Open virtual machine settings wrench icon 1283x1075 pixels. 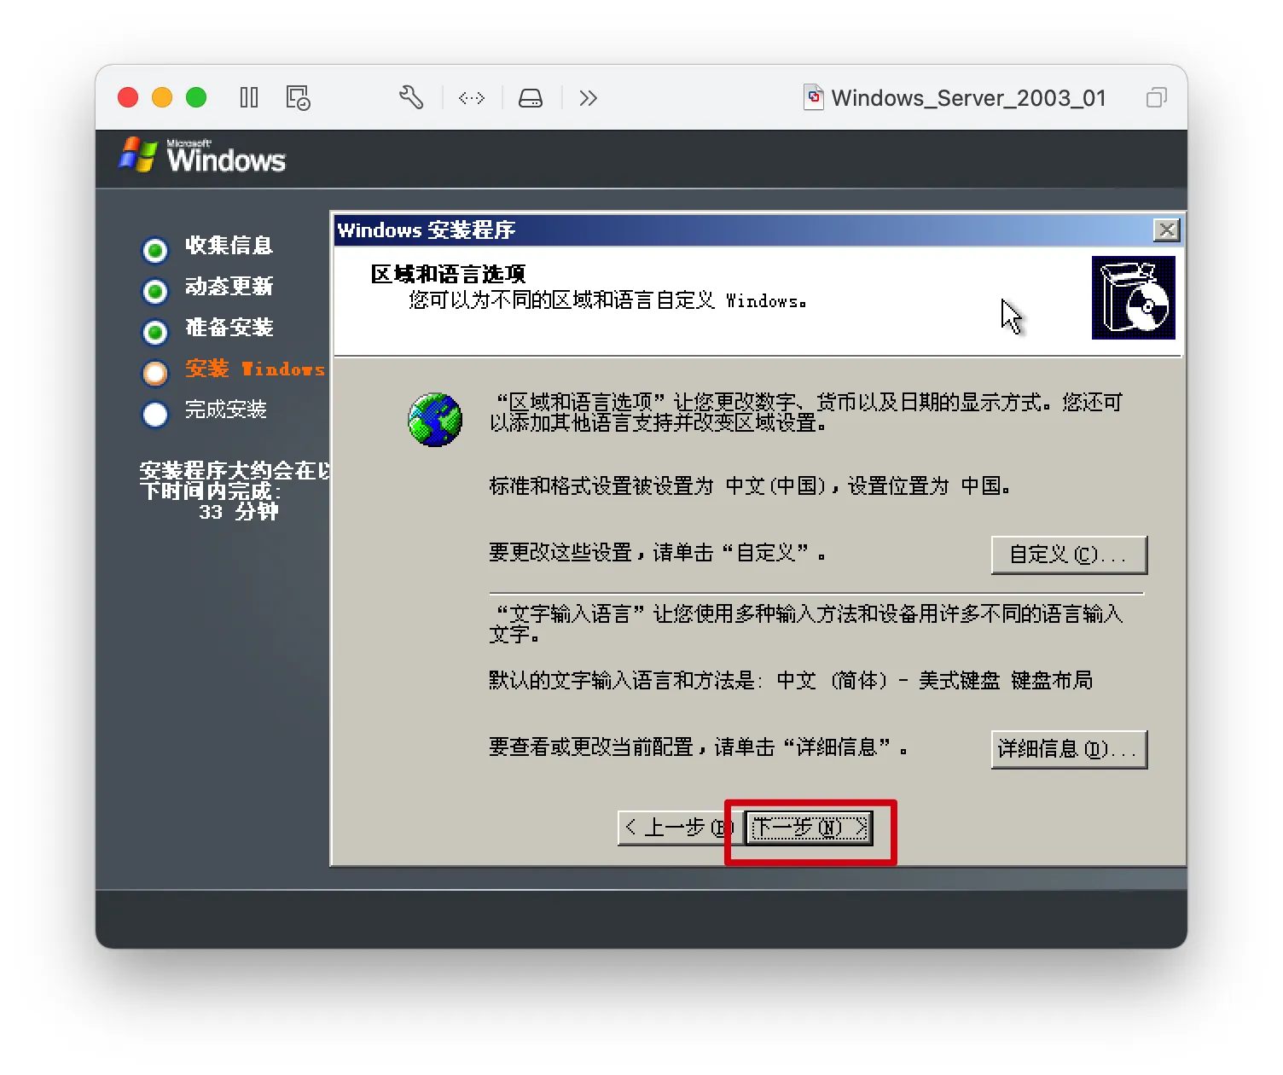(411, 97)
